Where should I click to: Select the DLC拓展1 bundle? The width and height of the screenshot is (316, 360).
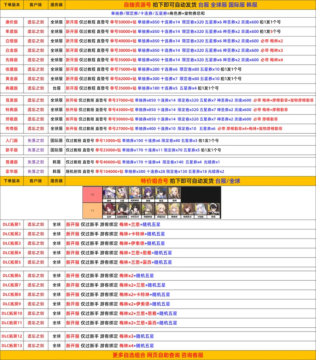[x=12, y=224]
